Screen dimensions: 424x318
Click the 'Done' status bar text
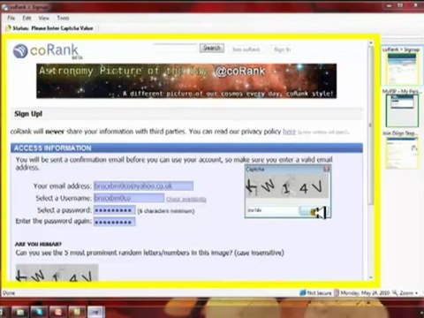(9, 293)
